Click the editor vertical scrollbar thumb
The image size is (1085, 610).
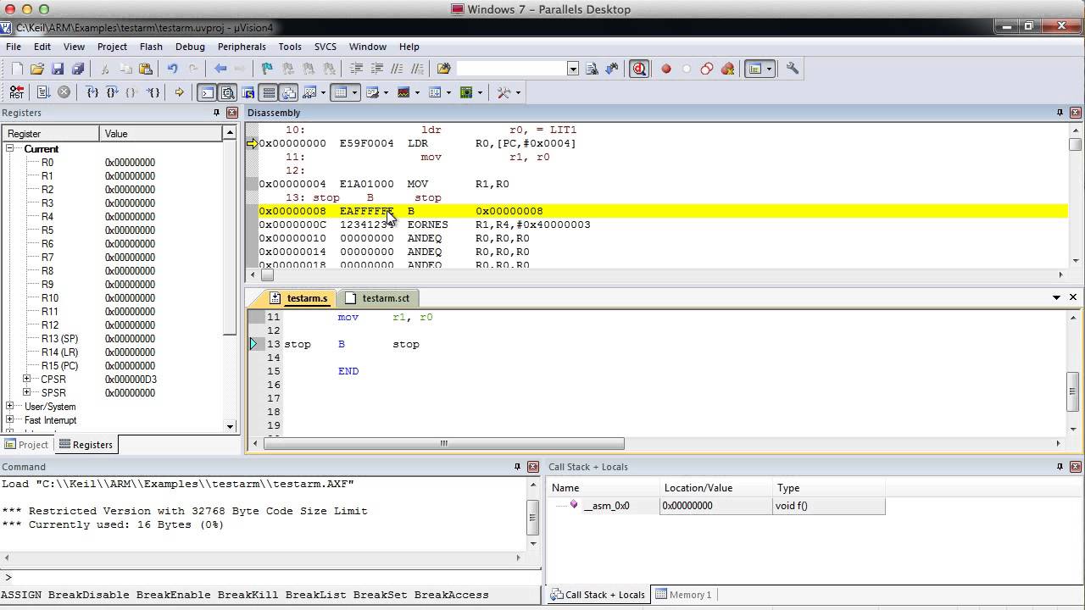[x=1074, y=391]
